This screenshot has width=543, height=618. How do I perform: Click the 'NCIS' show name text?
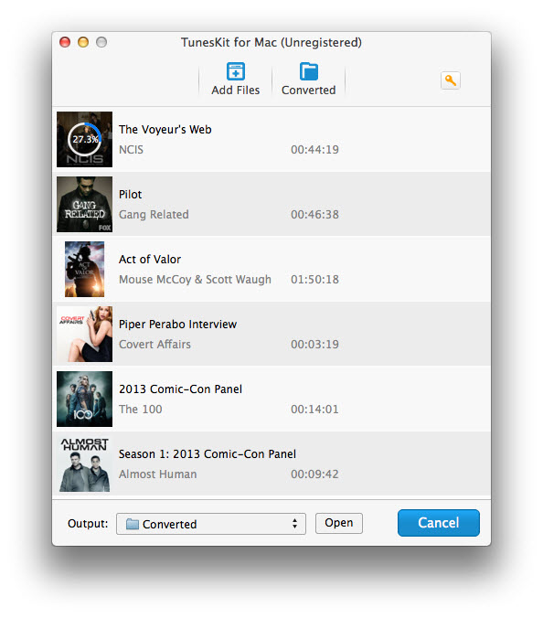click(132, 150)
